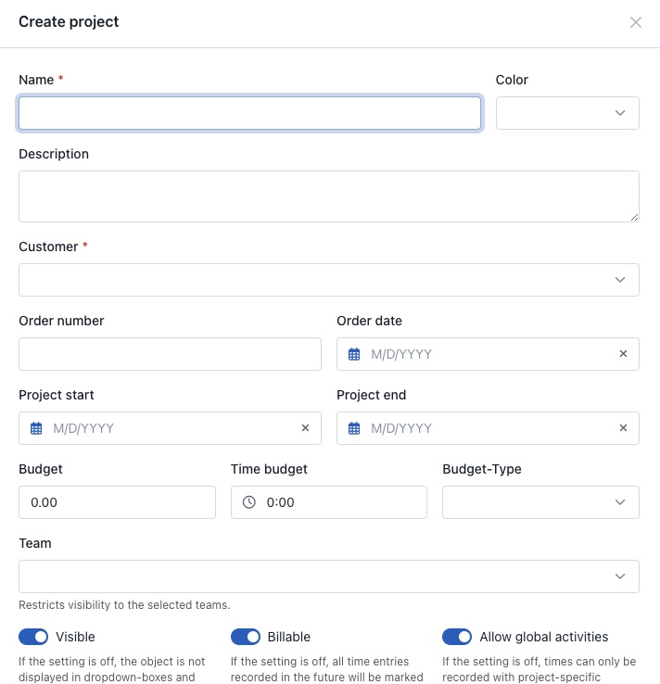
Task: Click the Project end calendar icon
Action: 354,428
